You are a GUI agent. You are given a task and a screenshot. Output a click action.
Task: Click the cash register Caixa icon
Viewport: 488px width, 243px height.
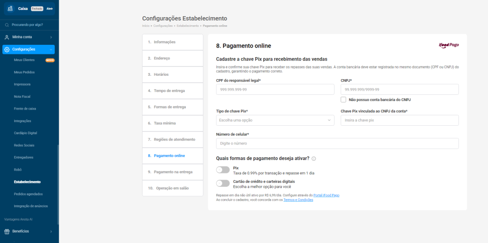pyautogui.click(x=10, y=9)
